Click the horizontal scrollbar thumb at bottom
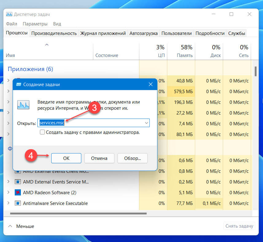This screenshot has width=263, height=242. [78, 214]
